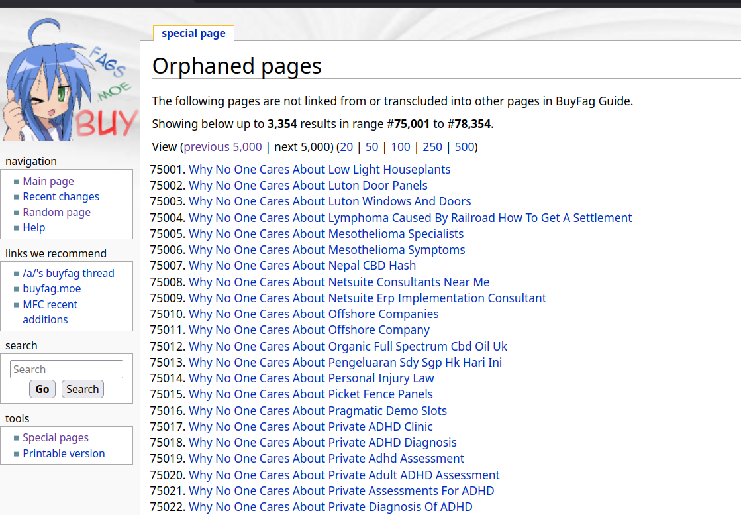Open /a/'s buyfag thread link
The height and width of the screenshot is (515, 741).
(x=68, y=273)
